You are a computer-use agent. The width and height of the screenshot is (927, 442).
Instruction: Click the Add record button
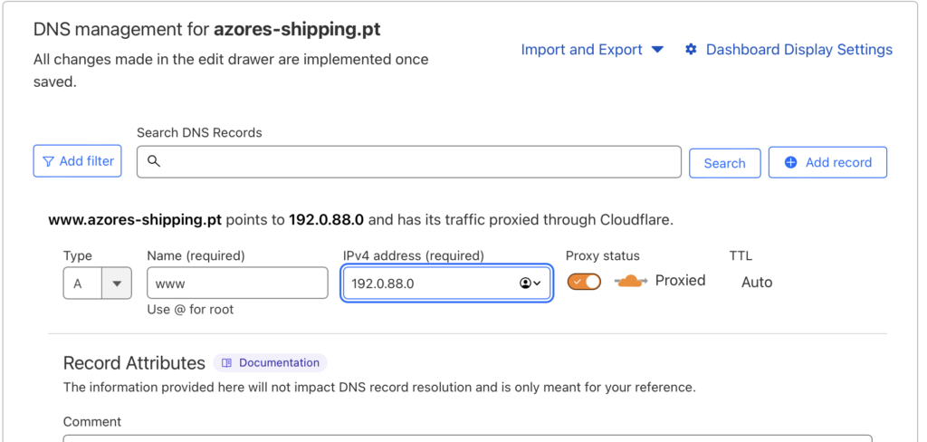pyautogui.click(x=827, y=163)
